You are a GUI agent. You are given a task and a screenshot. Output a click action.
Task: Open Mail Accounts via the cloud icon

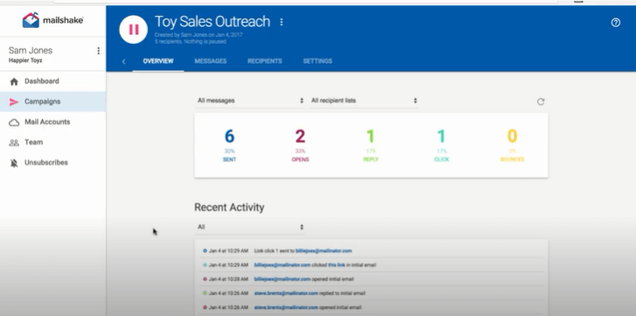(x=14, y=123)
